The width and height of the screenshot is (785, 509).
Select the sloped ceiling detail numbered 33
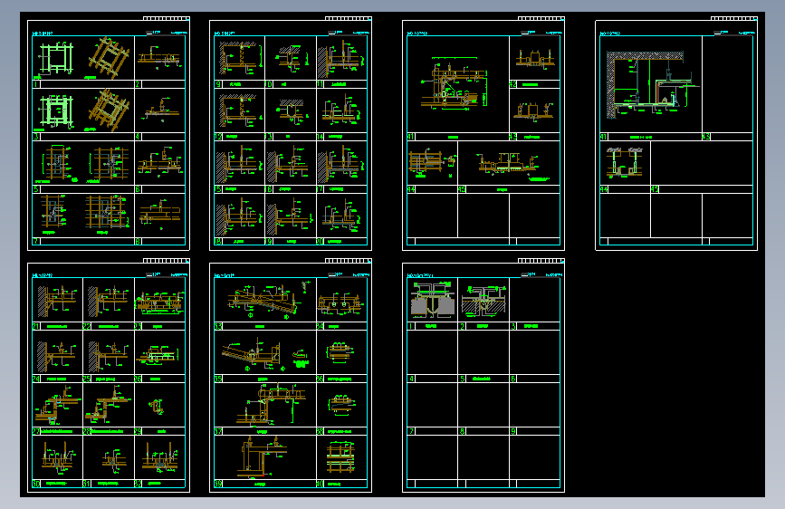(265, 300)
